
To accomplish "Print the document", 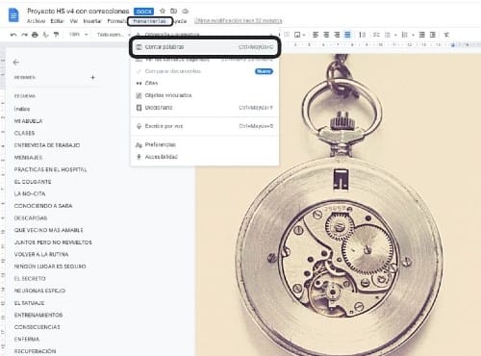I will (35, 35).
